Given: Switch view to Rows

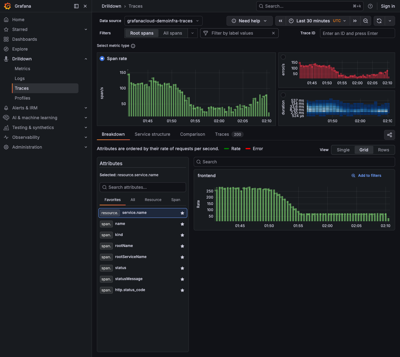Looking at the screenshot, I should (383, 150).
